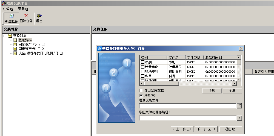Click the list's vertical scrollbar thumb
The height and width of the screenshot is (136, 274).
(239, 62)
